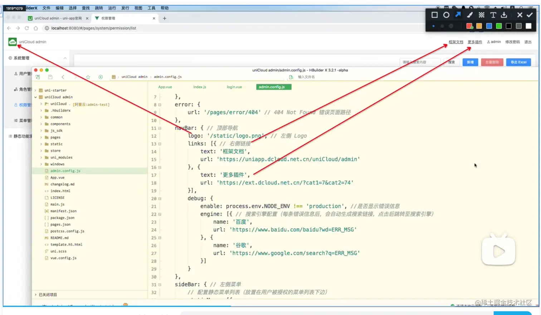Pick the red color swatch
The height and width of the screenshot is (315, 541).
click(x=469, y=26)
